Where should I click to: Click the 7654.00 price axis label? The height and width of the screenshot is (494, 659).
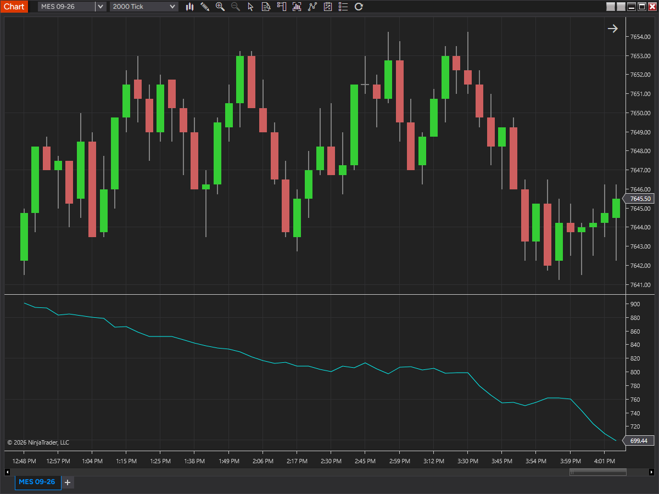coord(640,37)
